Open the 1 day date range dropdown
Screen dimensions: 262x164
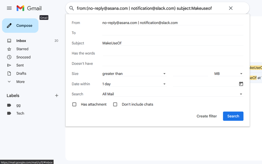point(134,84)
